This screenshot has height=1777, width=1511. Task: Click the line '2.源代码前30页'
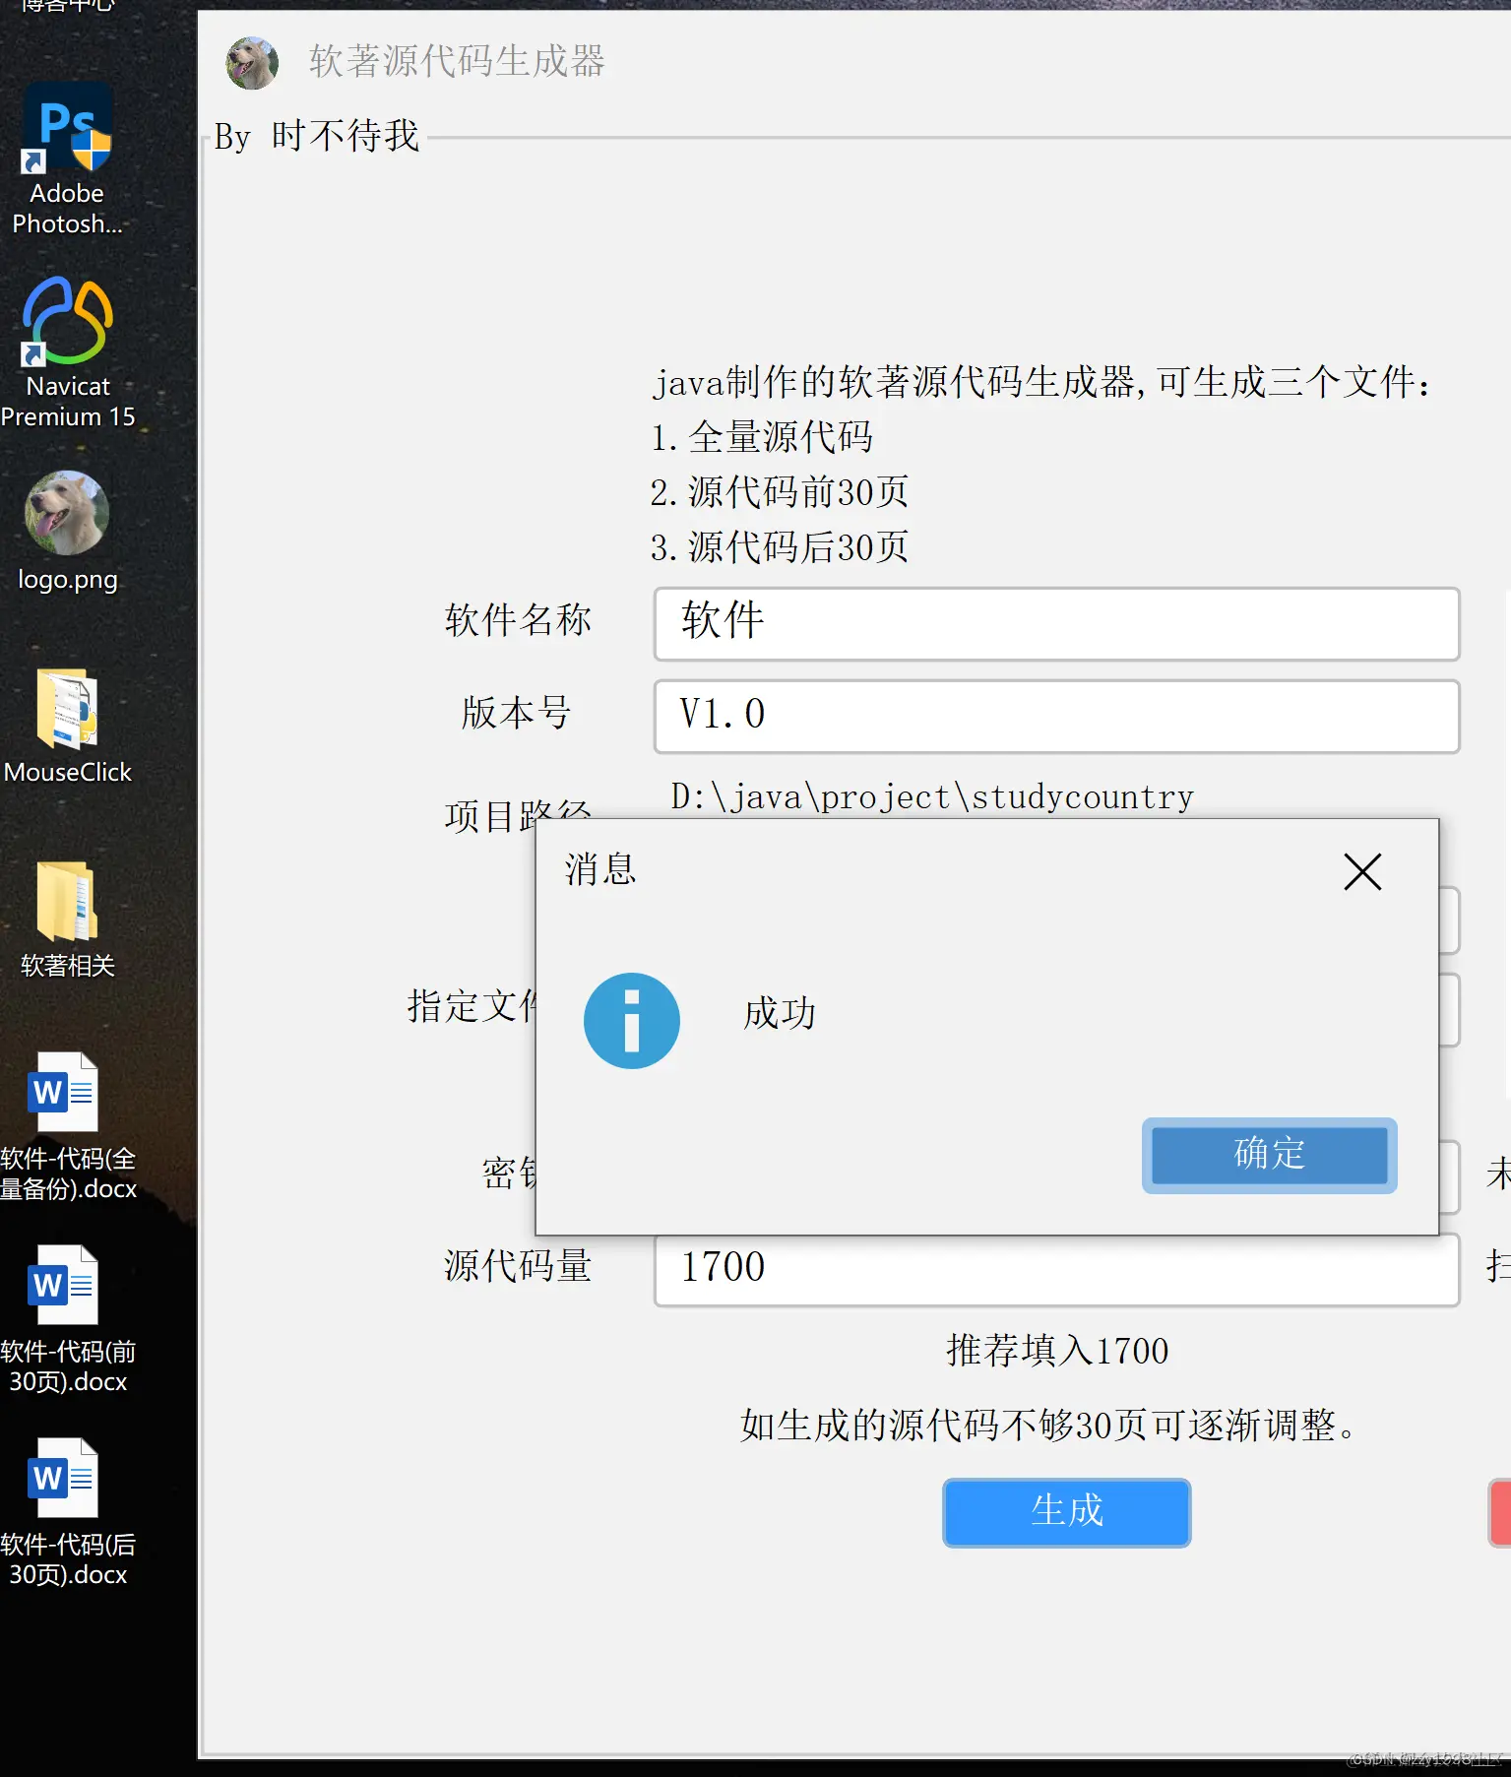click(x=780, y=491)
